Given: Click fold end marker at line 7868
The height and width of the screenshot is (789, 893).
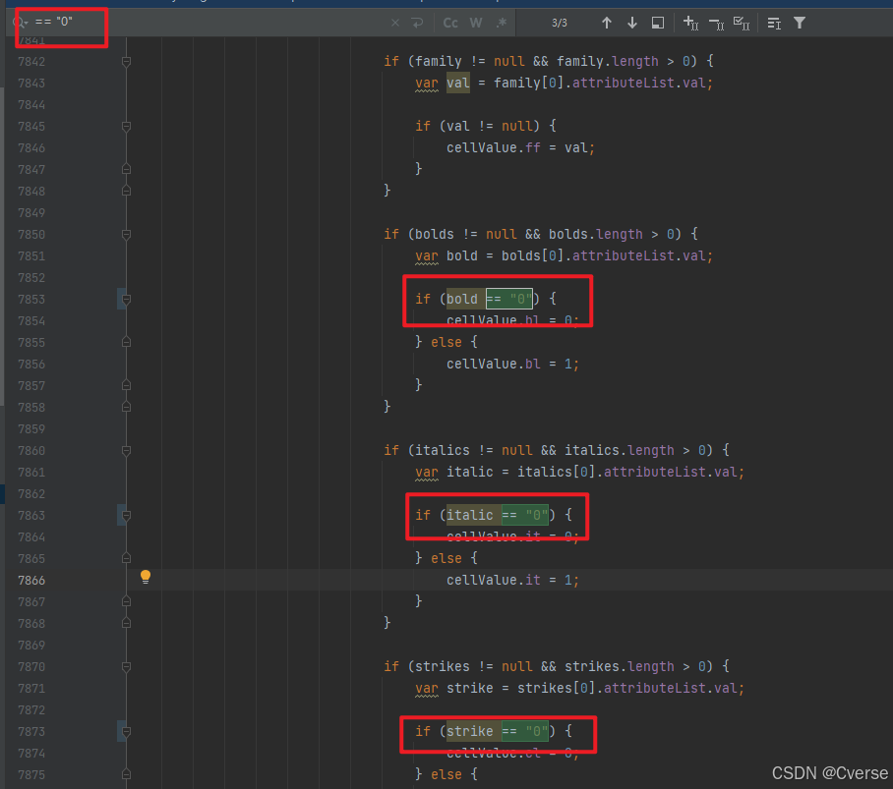Looking at the screenshot, I should (x=127, y=623).
